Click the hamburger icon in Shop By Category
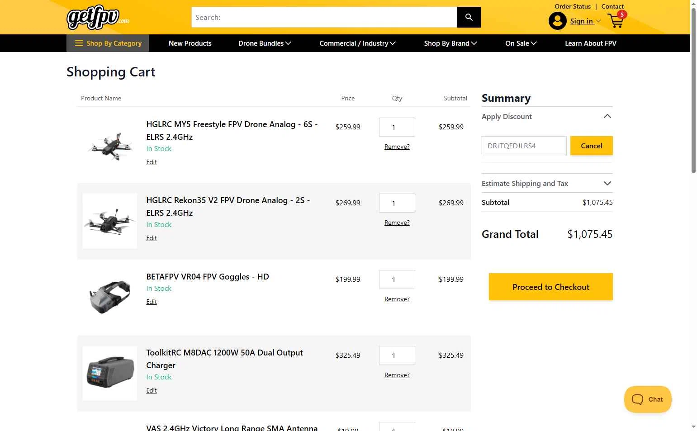 coord(79,43)
